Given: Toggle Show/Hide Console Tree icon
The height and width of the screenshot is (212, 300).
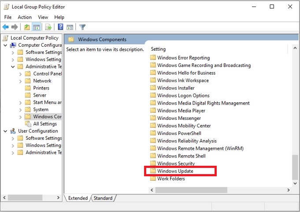Looking at the screenshot, I should tap(36, 27).
